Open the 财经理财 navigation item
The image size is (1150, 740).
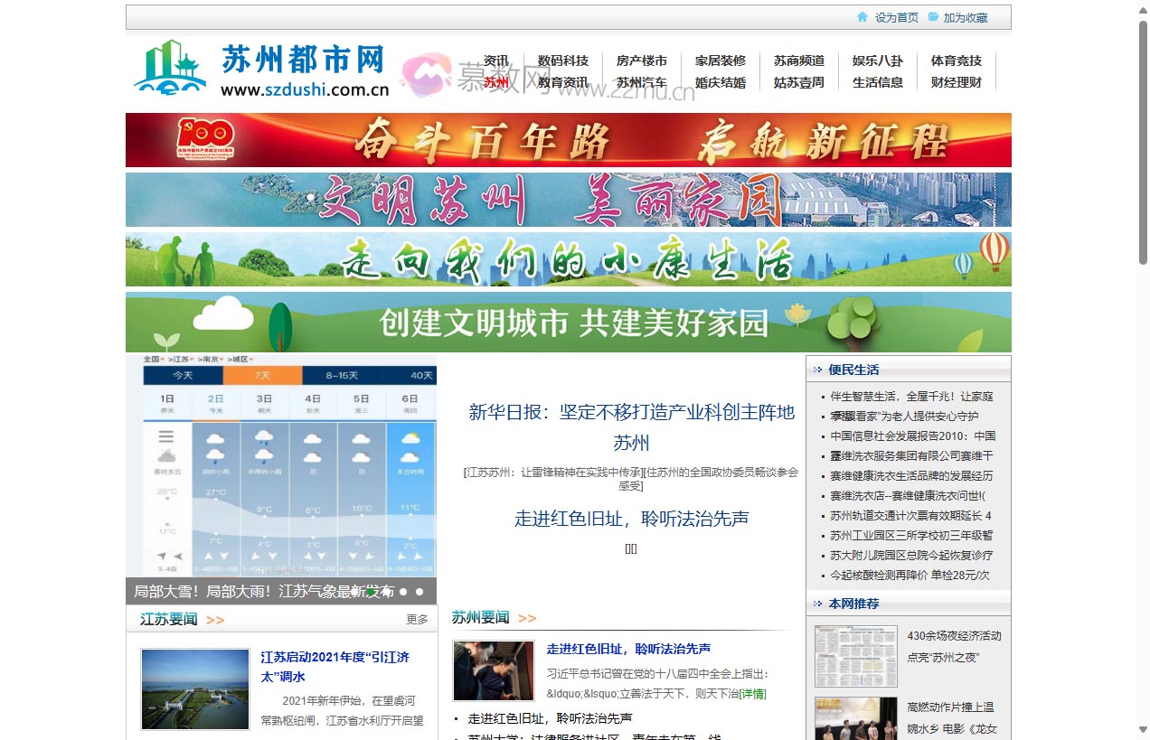point(956,82)
